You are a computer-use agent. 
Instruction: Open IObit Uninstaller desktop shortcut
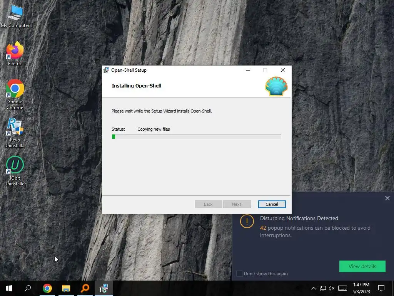click(x=15, y=171)
